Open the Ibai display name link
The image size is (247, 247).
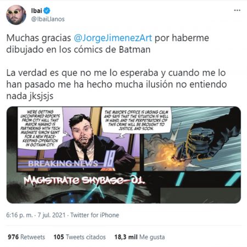click(37, 10)
